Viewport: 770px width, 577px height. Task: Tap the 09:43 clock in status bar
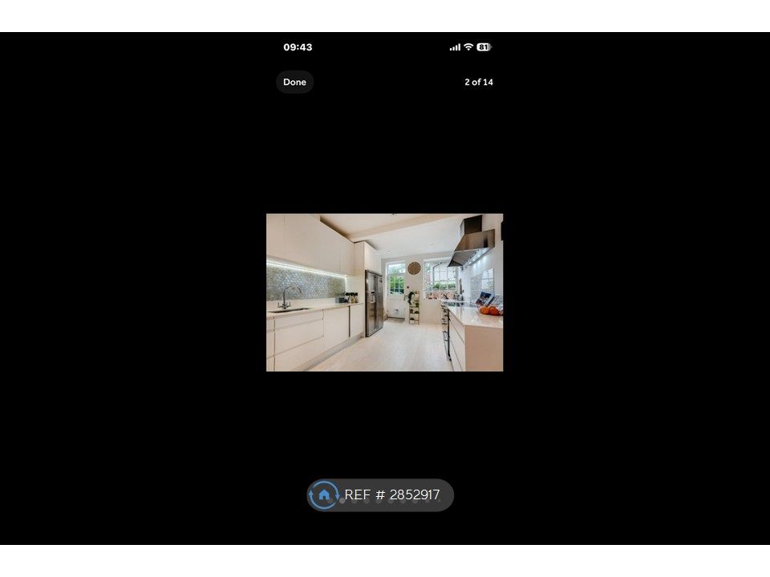point(298,47)
